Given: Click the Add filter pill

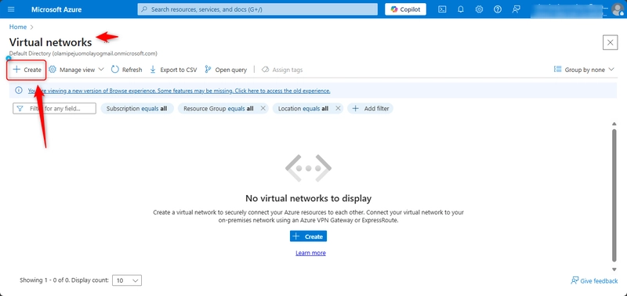Looking at the screenshot, I should (370, 108).
